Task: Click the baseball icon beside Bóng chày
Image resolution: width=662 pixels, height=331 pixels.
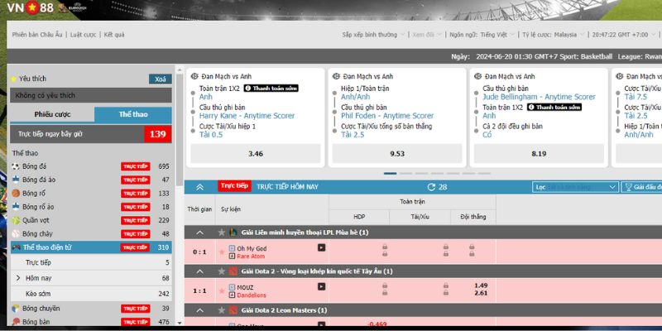Action: 16,234
